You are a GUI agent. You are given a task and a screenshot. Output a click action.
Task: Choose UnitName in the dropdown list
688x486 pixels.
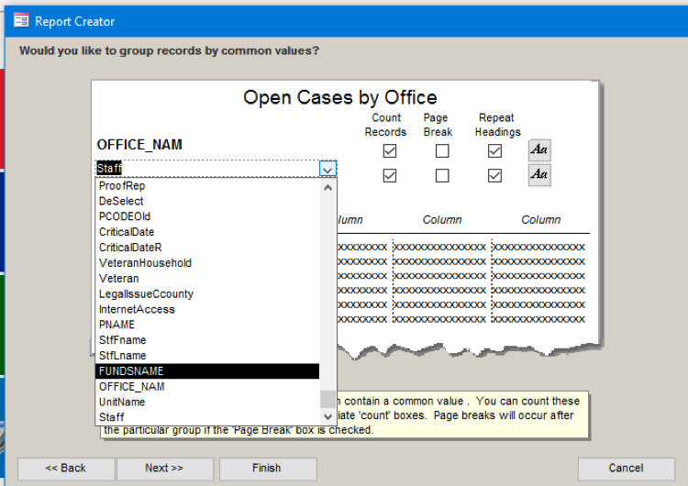pyautogui.click(x=207, y=402)
